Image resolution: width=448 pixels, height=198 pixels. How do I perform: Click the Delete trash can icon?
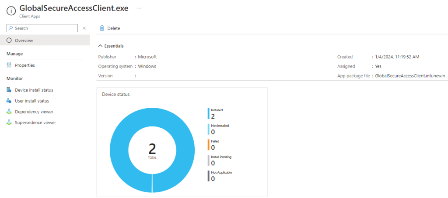(x=101, y=28)
